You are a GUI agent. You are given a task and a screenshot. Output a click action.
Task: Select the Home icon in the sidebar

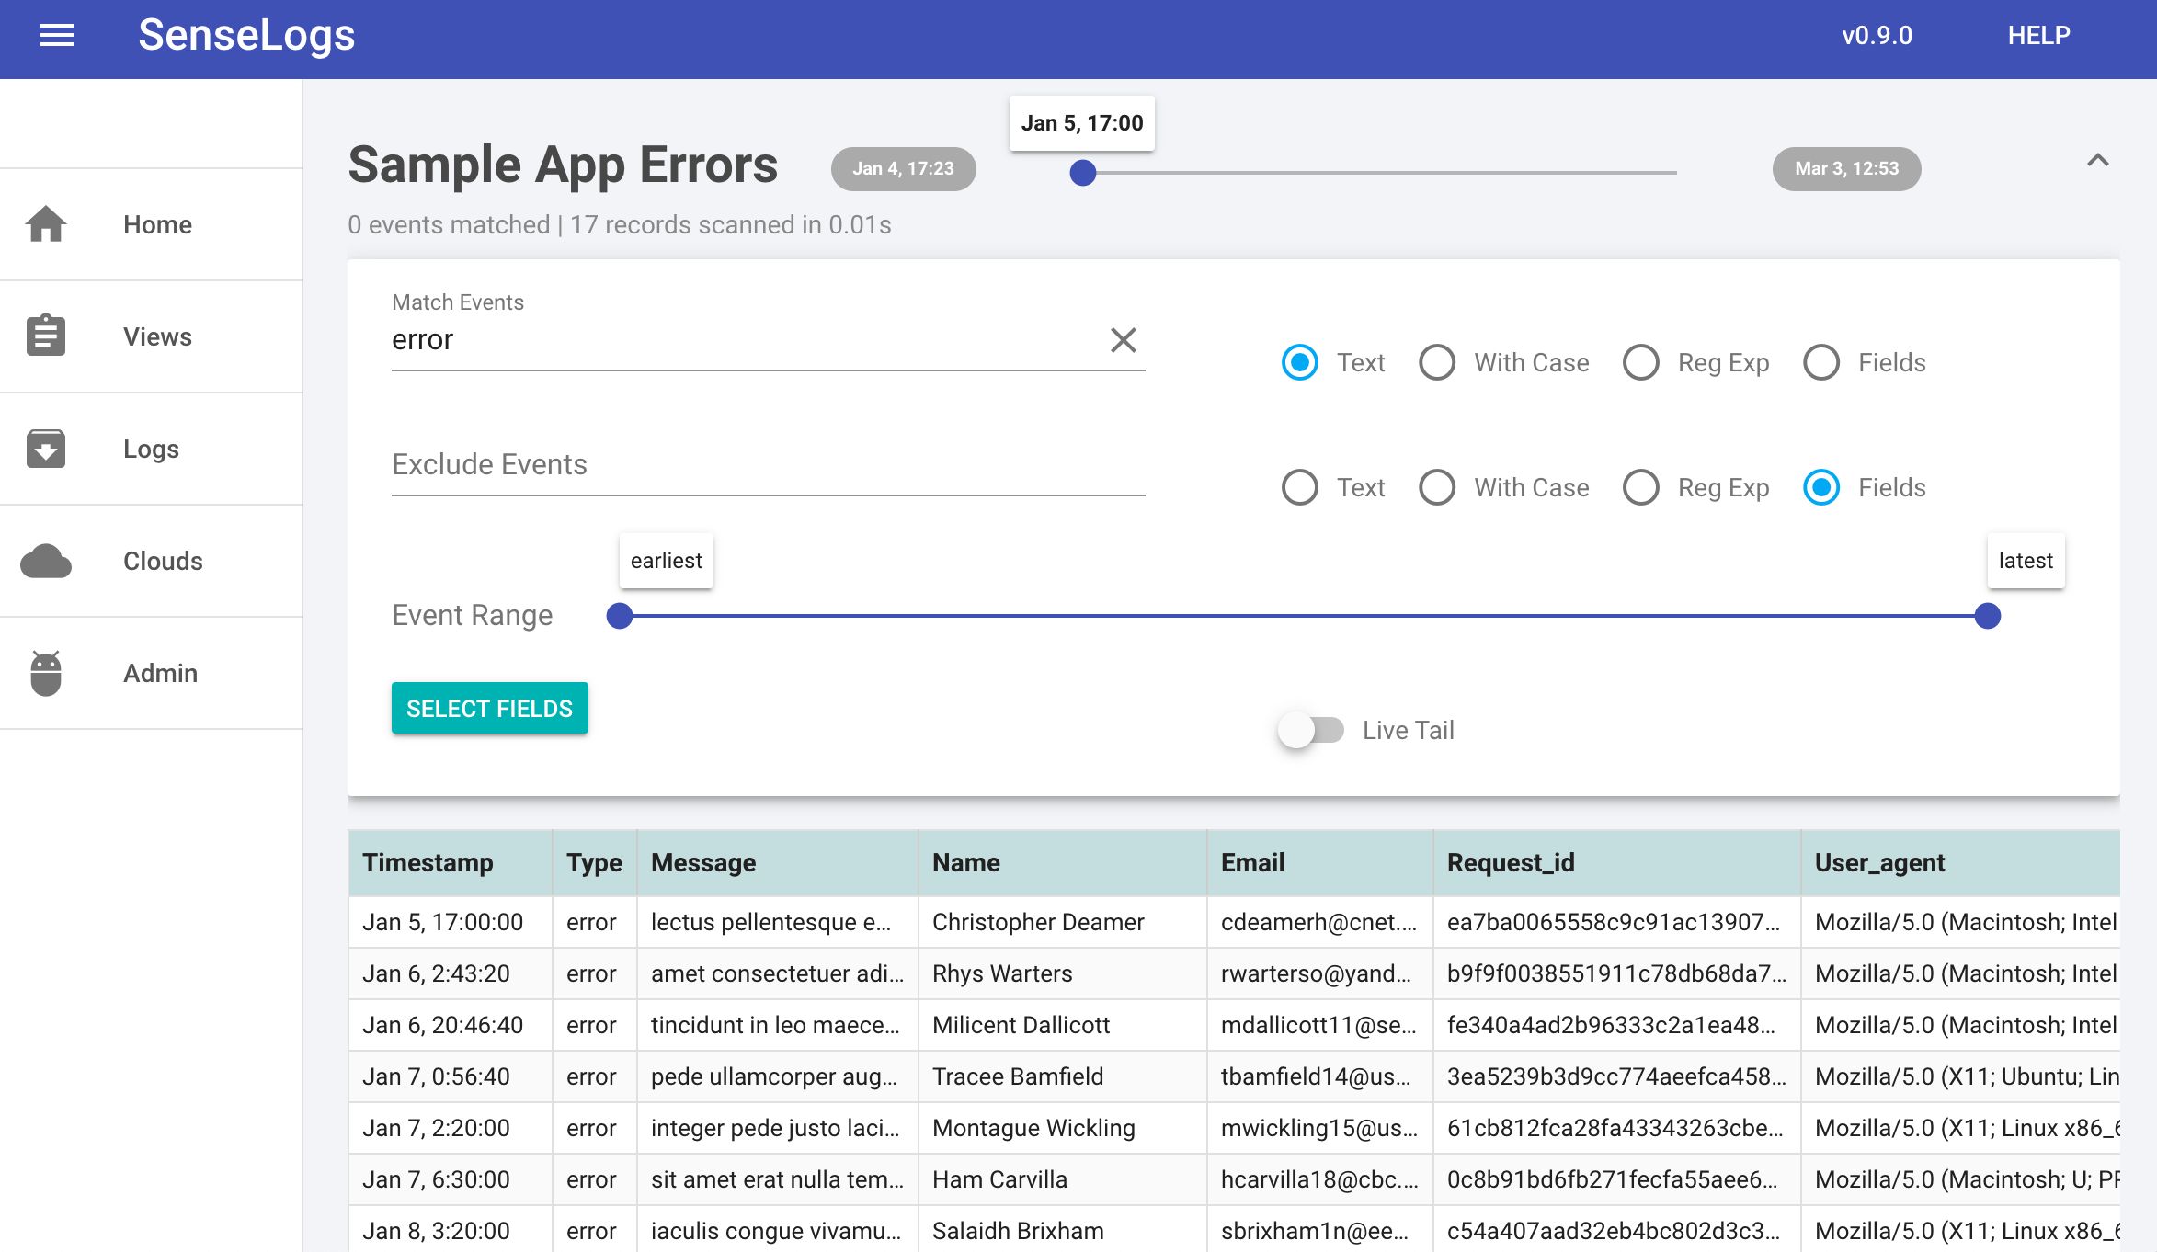point(47,223)
